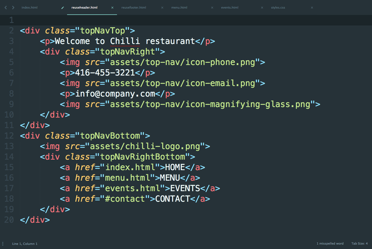The image size is (372, 249).
Task: Switch to the index.html tab
Action: point(29,7)
